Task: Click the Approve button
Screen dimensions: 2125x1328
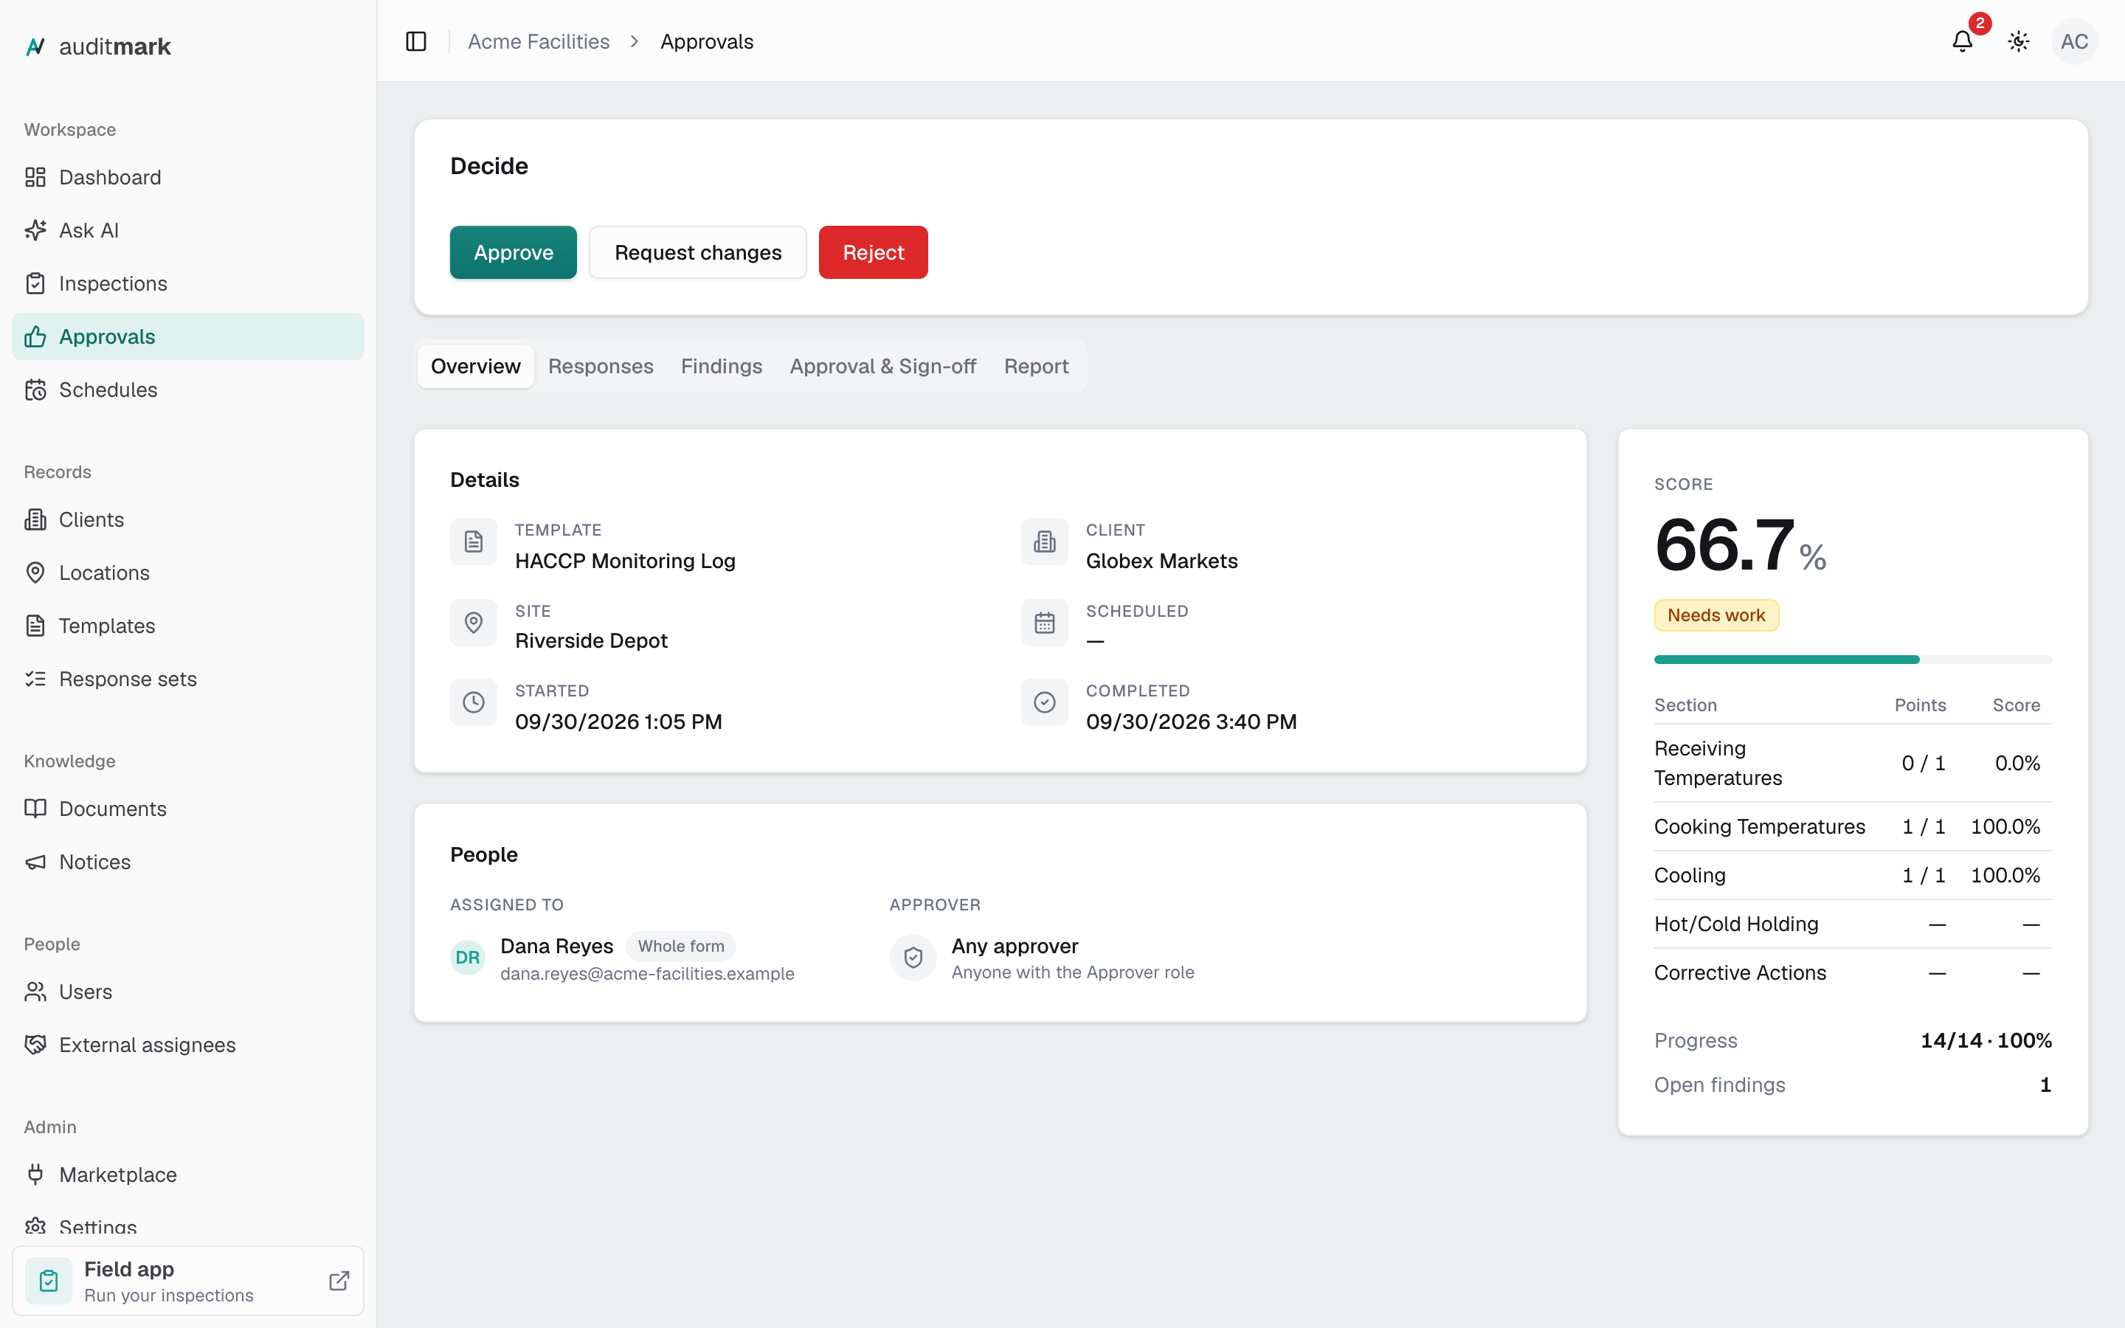Action: tap(514, 252)
